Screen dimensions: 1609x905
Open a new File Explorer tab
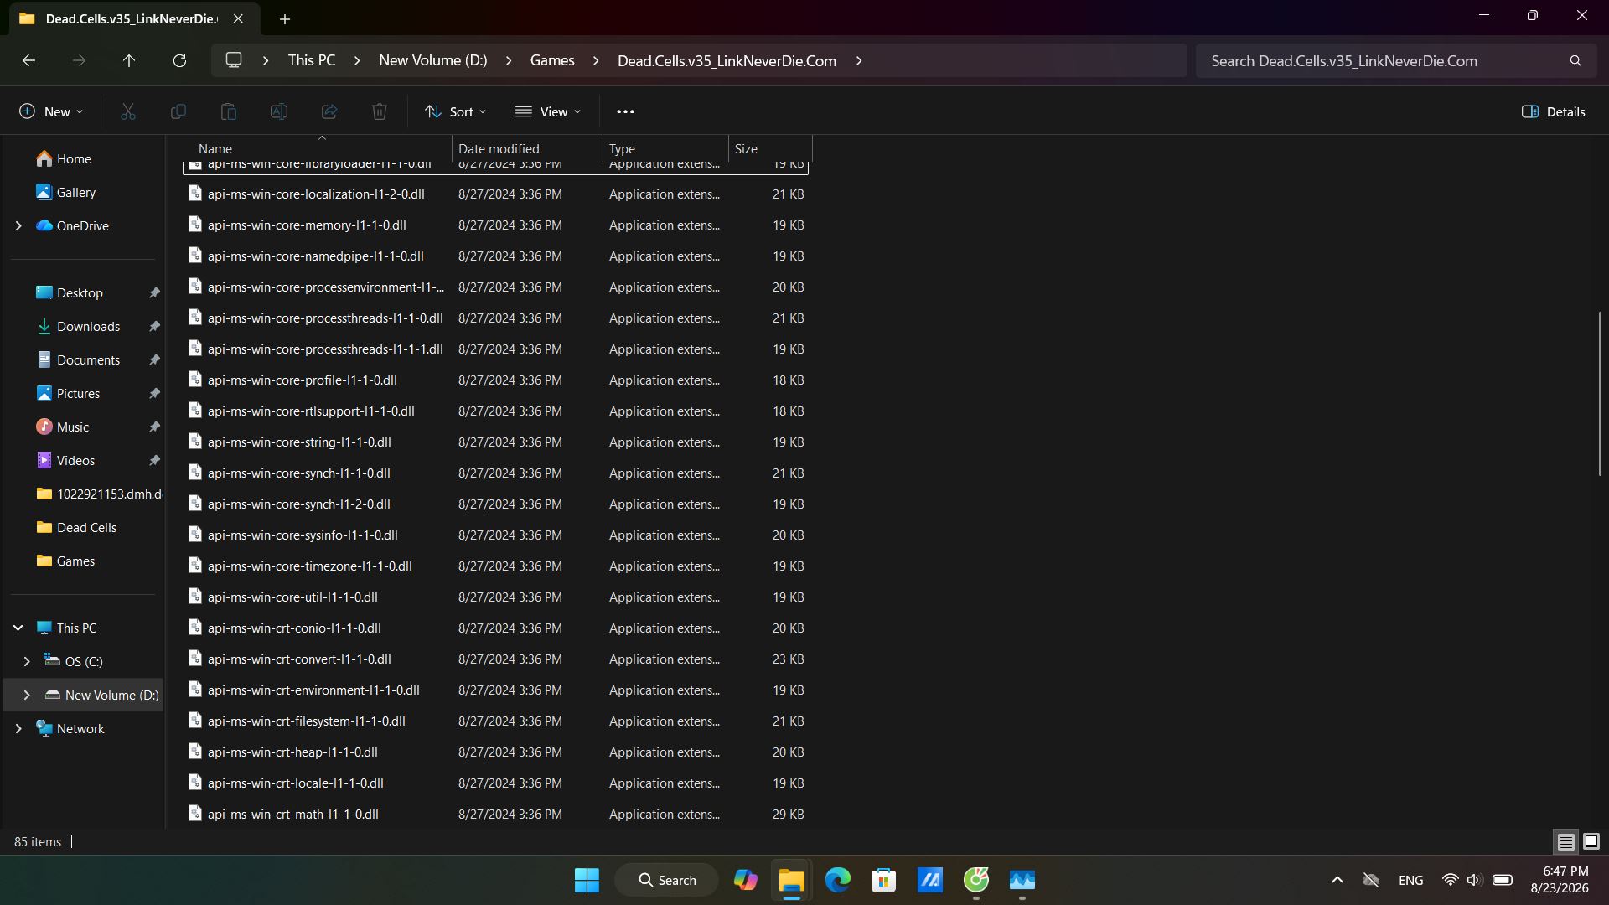tap(285, 18)
